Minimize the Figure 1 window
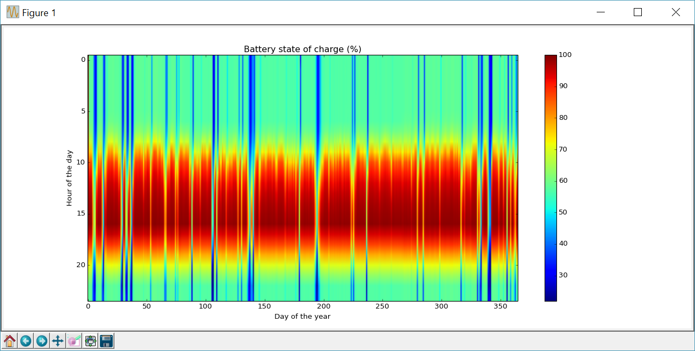 pyautogui.click(x=600, y=12)
